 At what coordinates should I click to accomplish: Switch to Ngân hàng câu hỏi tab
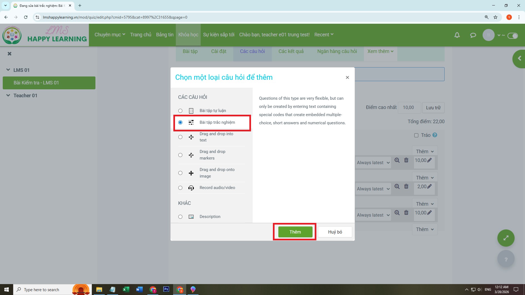(337, 51)
